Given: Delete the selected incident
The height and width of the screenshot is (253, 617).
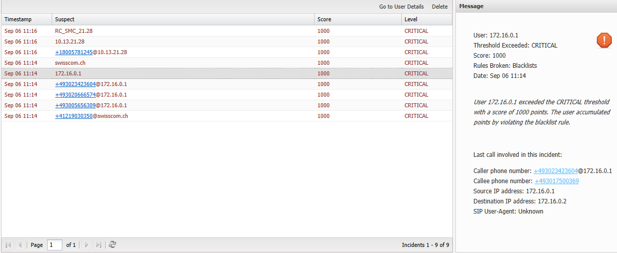Looking at the screenshot, I should click(x=440, y=7).
